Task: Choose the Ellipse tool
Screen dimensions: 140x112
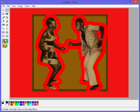Action: click(x=3, y=36)
